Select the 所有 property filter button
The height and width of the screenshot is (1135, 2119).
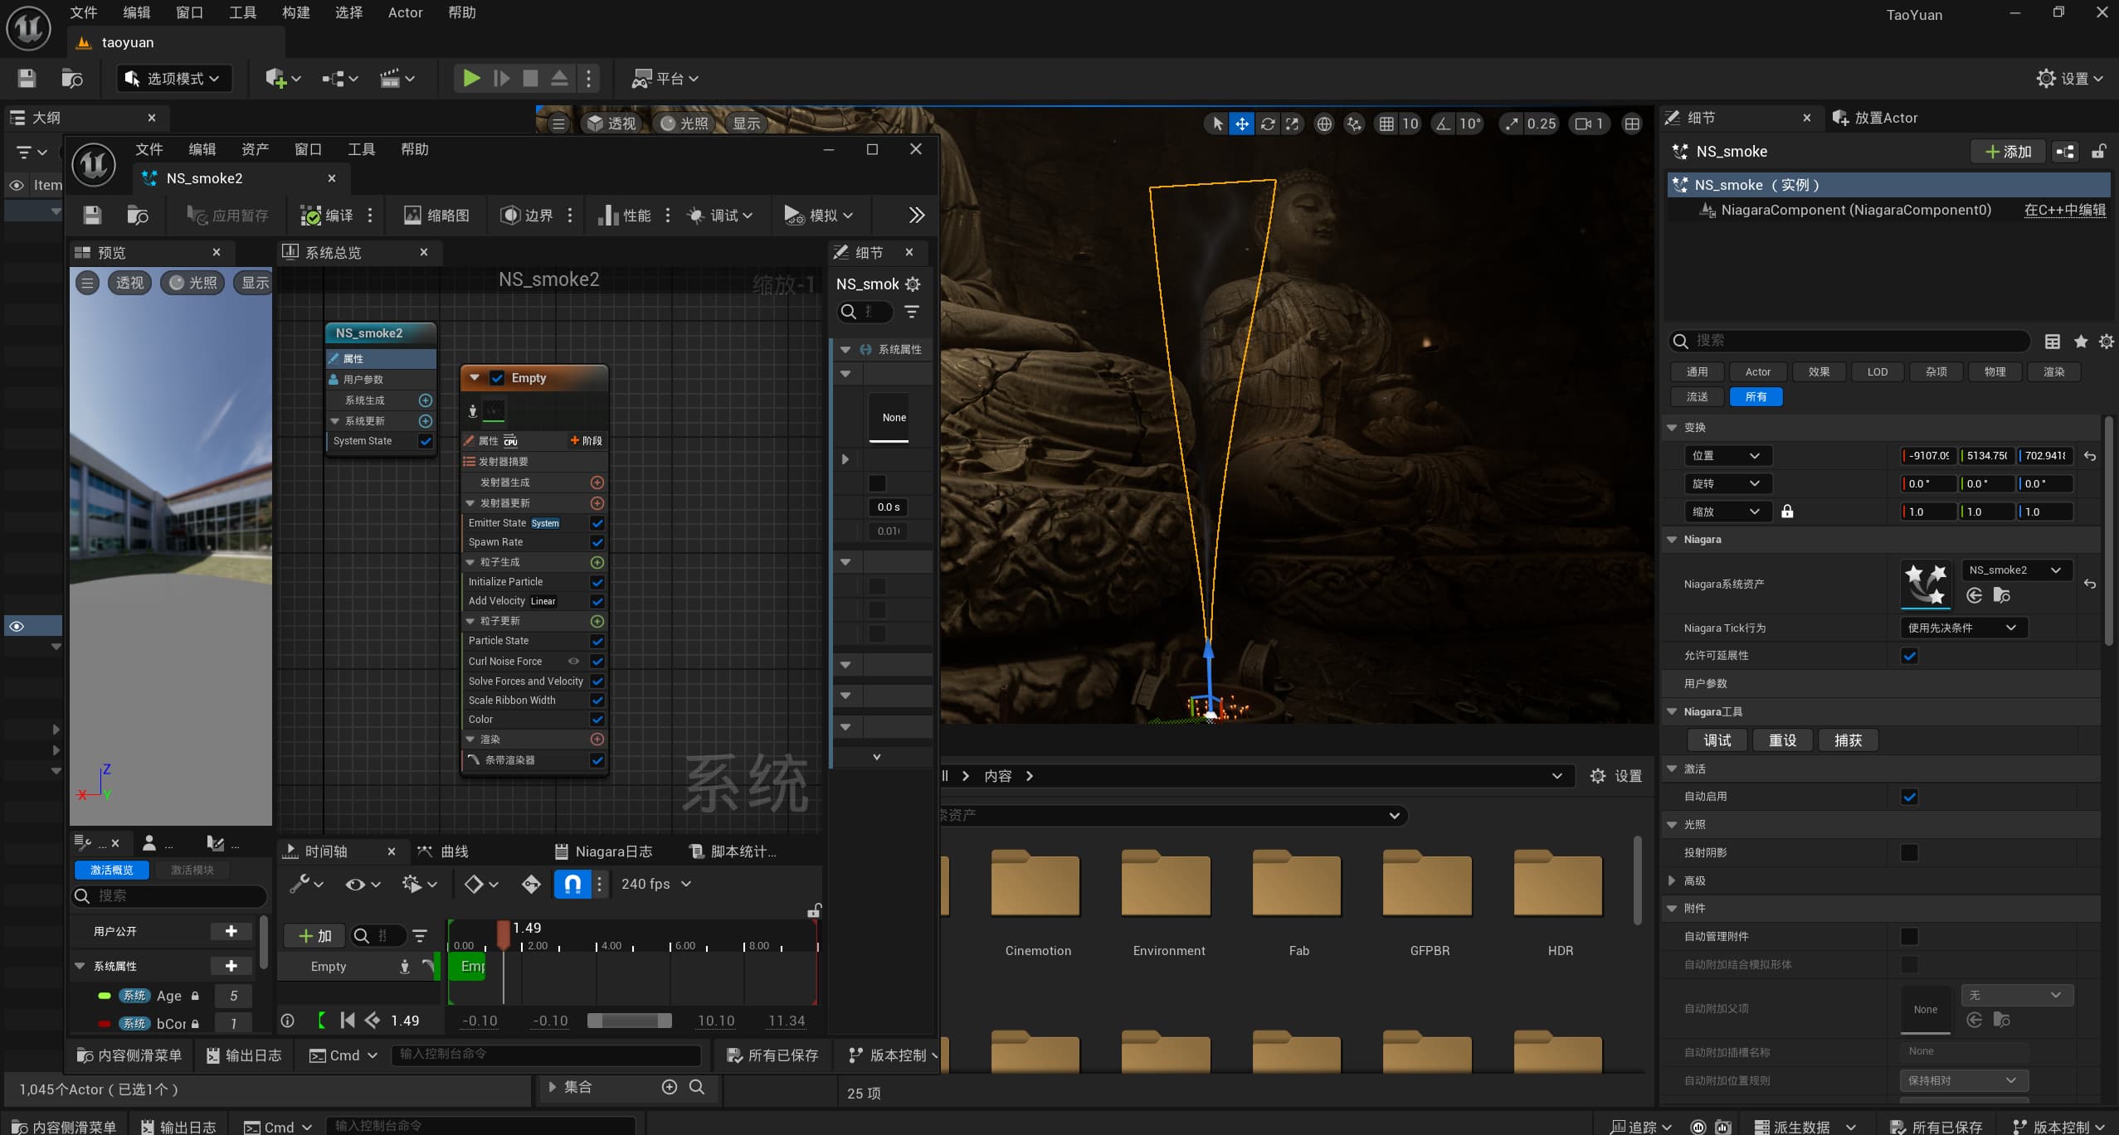[1756, 397]
